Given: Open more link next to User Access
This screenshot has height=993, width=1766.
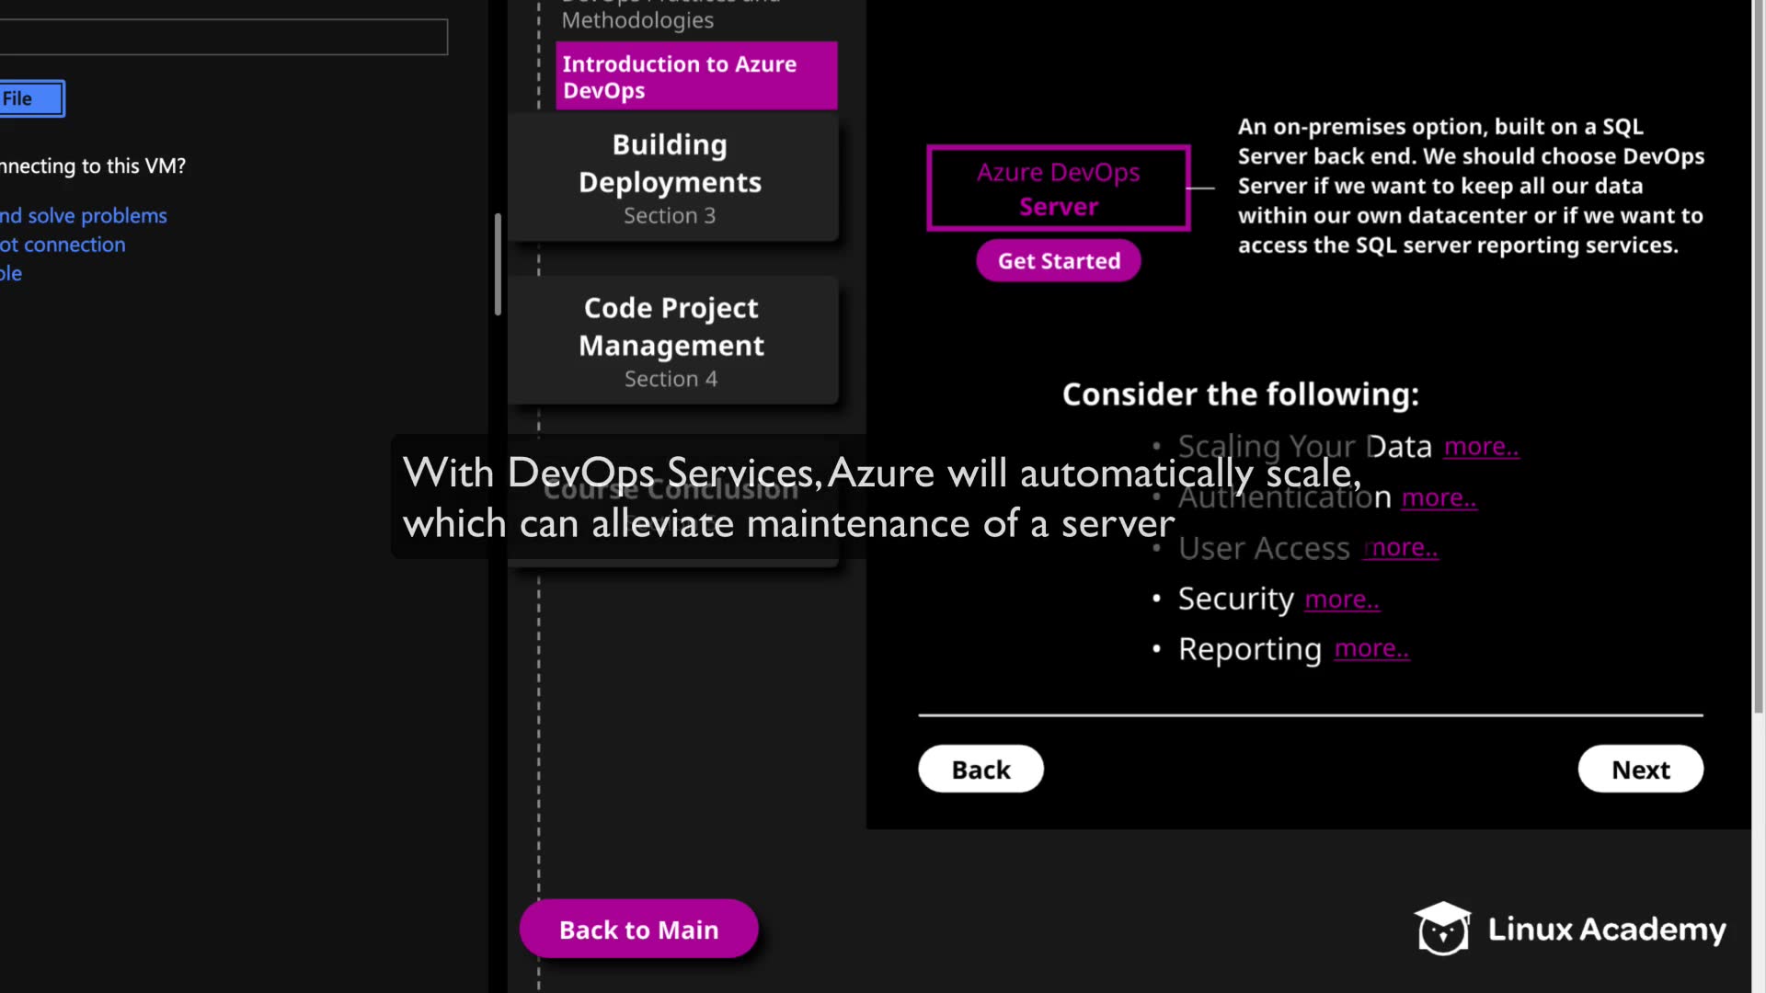Looking at the screenshot, I should (x=1402, y=548).
